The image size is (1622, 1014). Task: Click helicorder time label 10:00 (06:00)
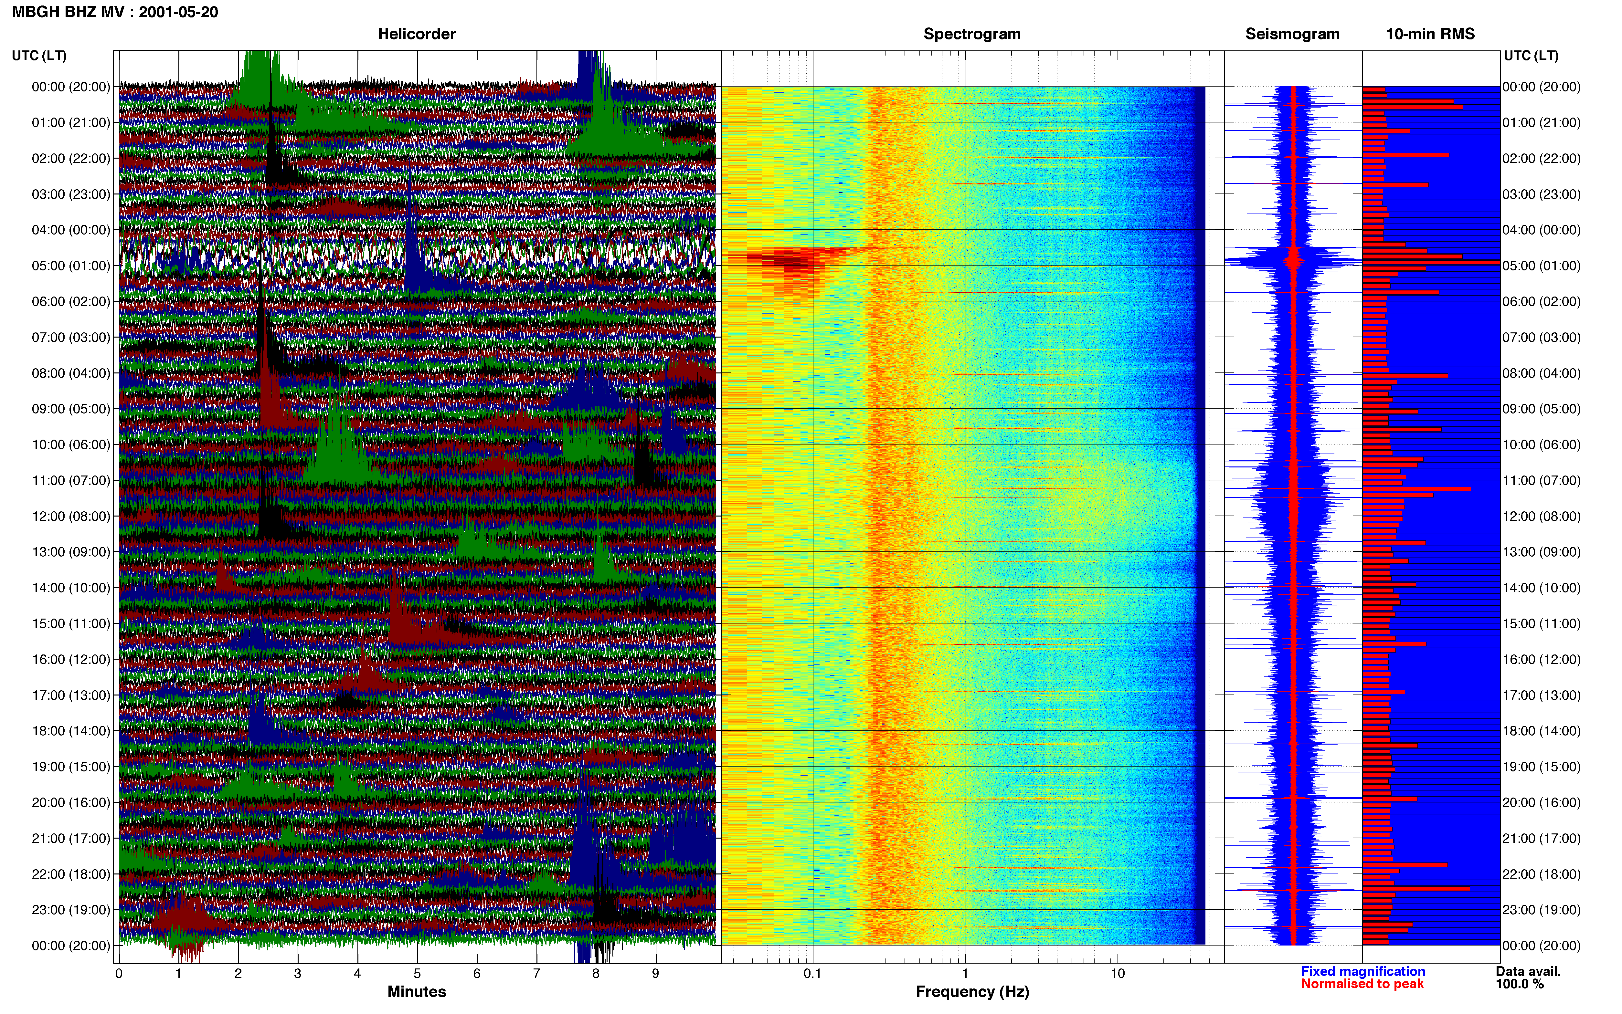pyautogui.click(x=71, y=444)
